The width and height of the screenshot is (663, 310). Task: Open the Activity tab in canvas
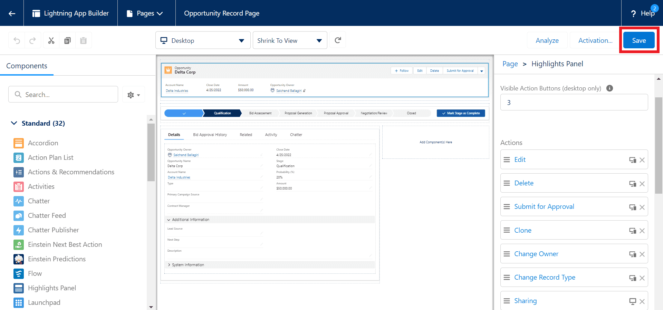271,135
